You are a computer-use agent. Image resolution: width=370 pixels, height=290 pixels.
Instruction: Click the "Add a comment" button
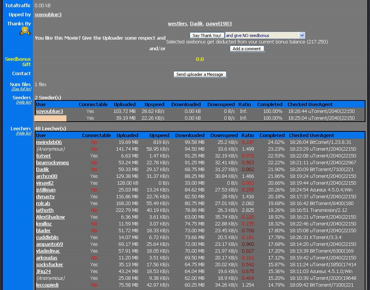[247, 48]
